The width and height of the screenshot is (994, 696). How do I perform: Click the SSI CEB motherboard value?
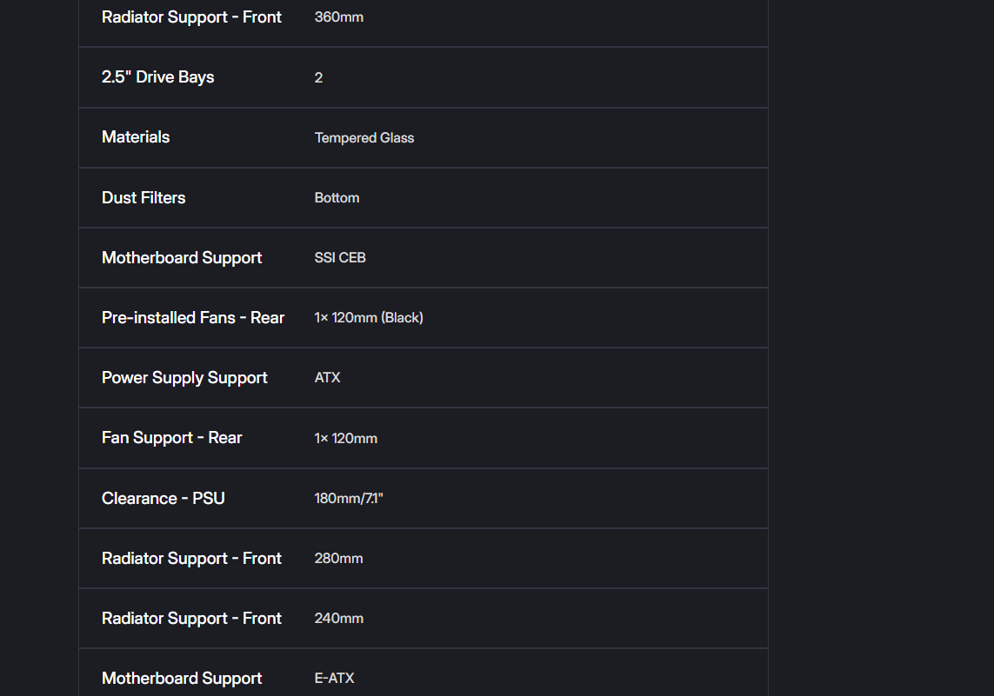340,258
